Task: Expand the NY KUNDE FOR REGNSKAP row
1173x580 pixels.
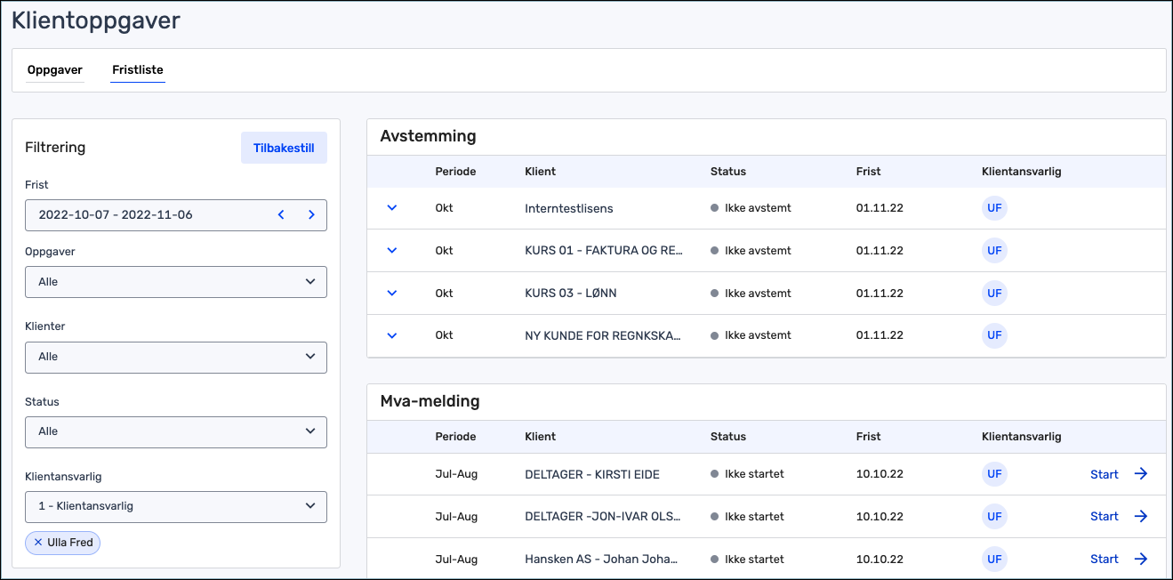Action: point(392,335)
